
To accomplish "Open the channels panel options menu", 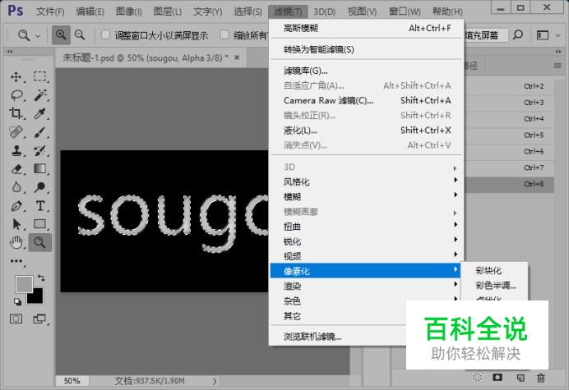I will [x=557, y=66].
